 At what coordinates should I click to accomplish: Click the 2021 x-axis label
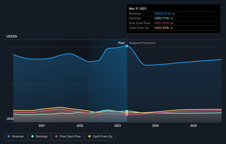[42, 126]
